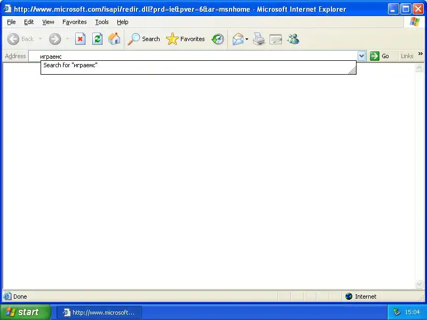
Task: Click the microsoft.com taskbar window button
Action: (99, 312)
